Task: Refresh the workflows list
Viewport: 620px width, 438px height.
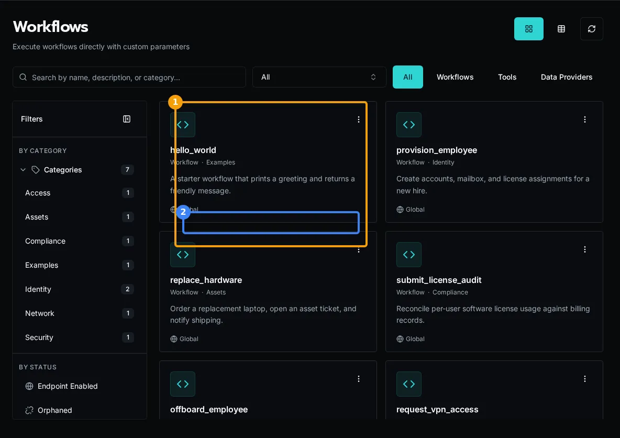Action: [592, 29]
